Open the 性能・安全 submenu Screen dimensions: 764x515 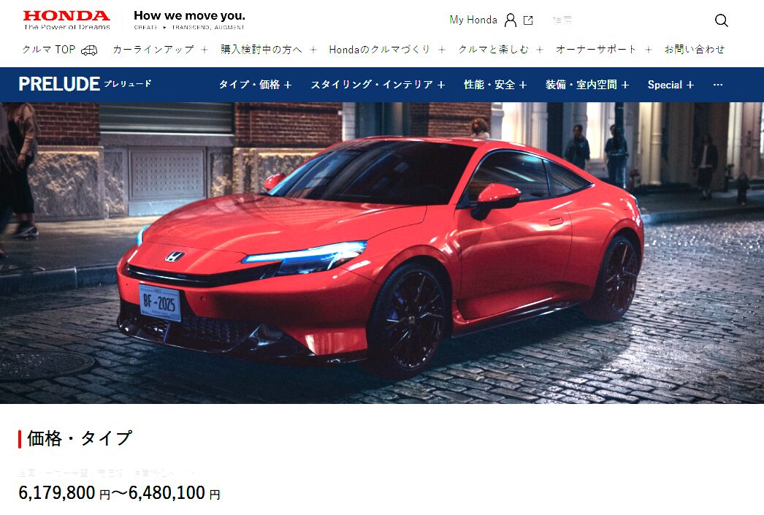[x=495, y=85]
